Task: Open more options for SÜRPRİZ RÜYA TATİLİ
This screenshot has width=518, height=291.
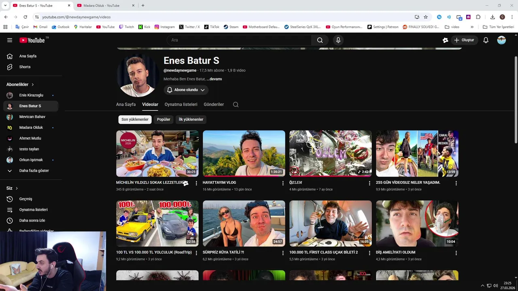Action: (x=283, y=253)
